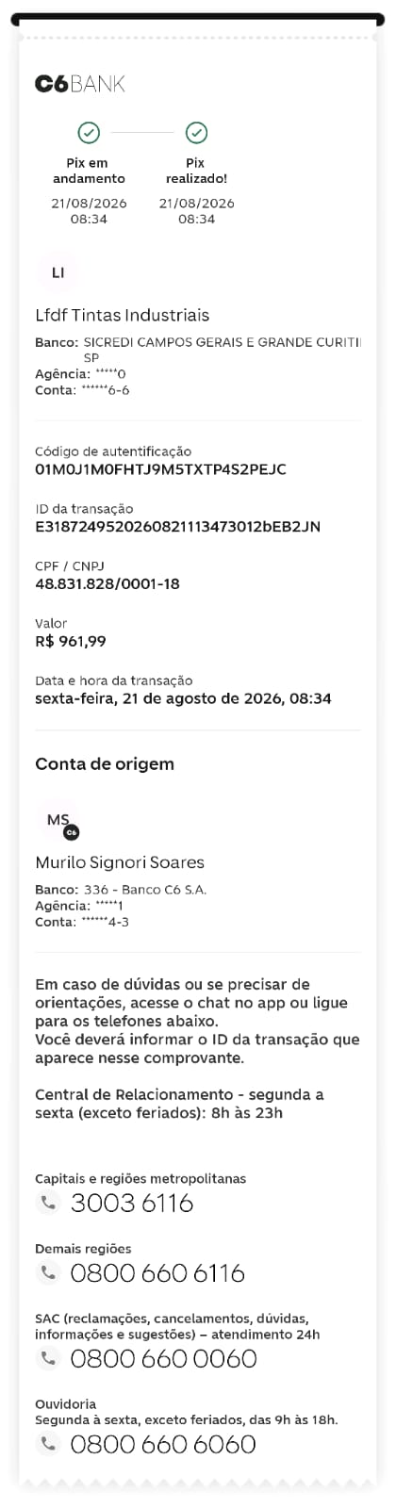Select the authentication code 01M0J1M0FHTJ9M5TXTP4S2PEJC
The height and width of the screenshot is (1508, 396).
point(160,469)
